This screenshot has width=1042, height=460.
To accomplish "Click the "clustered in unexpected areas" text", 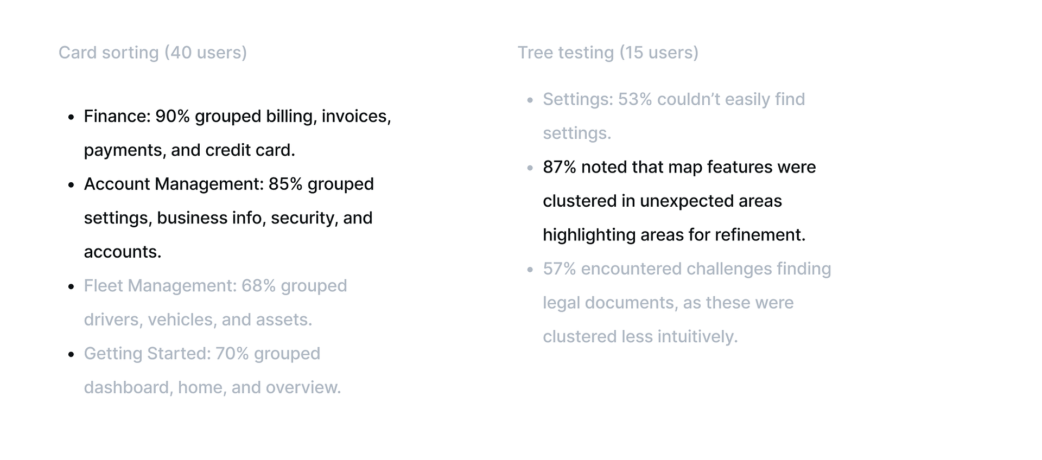I will [x=662, y=201].
